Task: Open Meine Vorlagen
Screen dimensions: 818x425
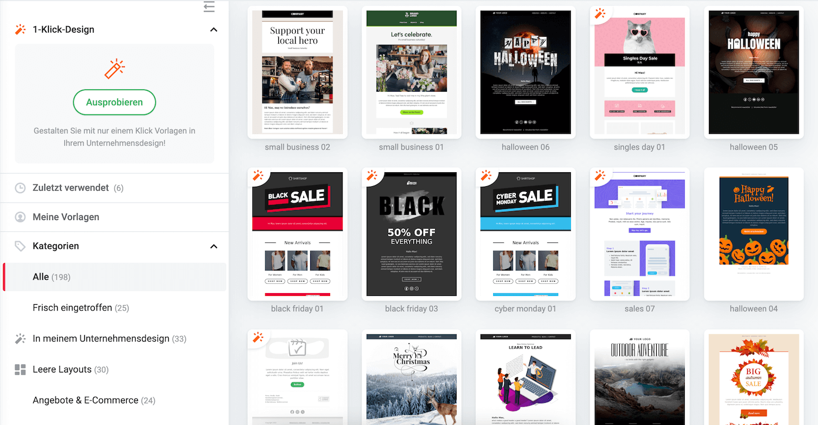Action: [x=115, y=217]
